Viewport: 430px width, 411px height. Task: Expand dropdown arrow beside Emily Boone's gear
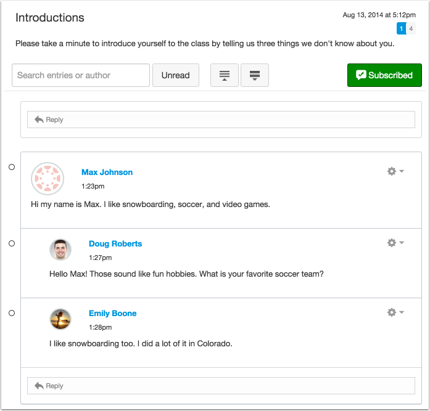[402, 312]
